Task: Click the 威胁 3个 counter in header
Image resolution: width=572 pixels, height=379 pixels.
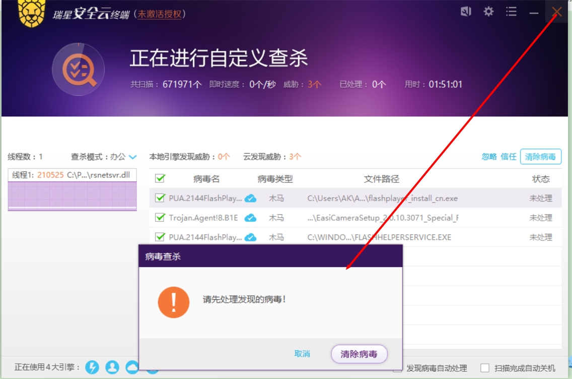Action: [302, 84]
